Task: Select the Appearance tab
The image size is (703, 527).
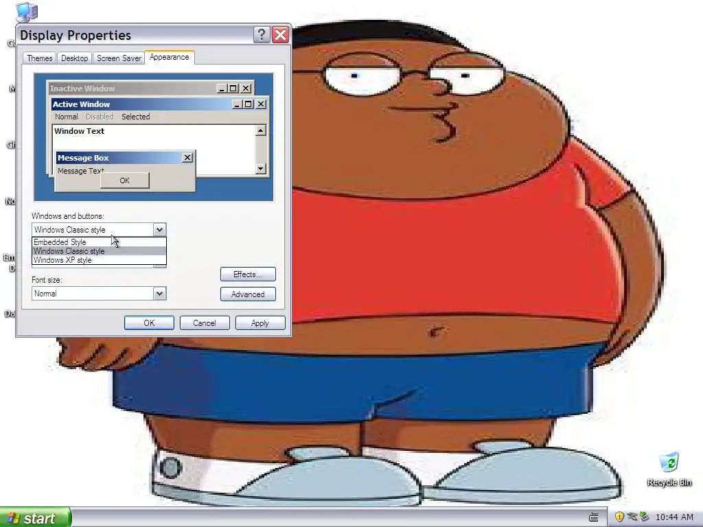Action: coord(170,57)
